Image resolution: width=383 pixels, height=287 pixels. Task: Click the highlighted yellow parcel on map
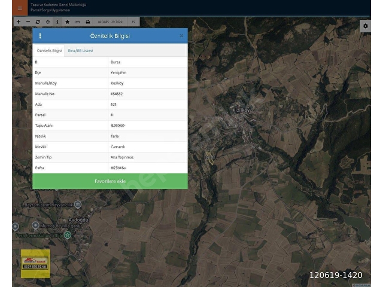tap(210, 158)
